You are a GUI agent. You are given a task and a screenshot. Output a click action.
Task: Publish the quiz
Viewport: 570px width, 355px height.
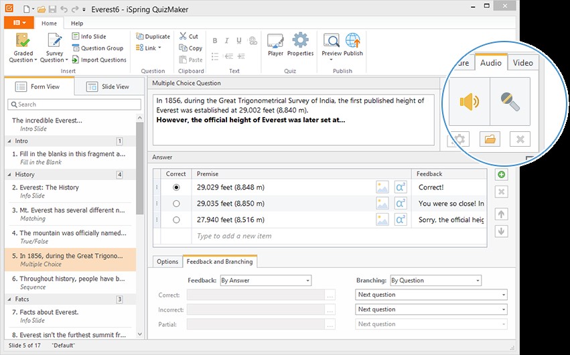pos(353,45)
